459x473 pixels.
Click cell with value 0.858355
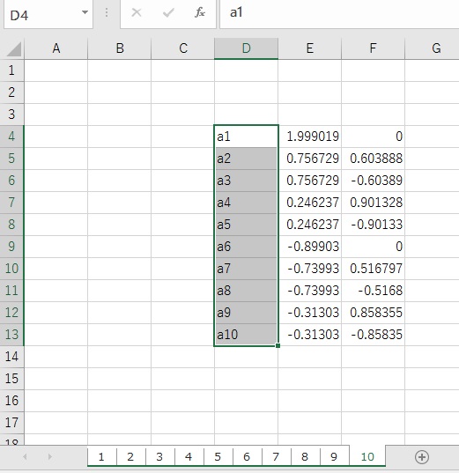coord(373,313)
